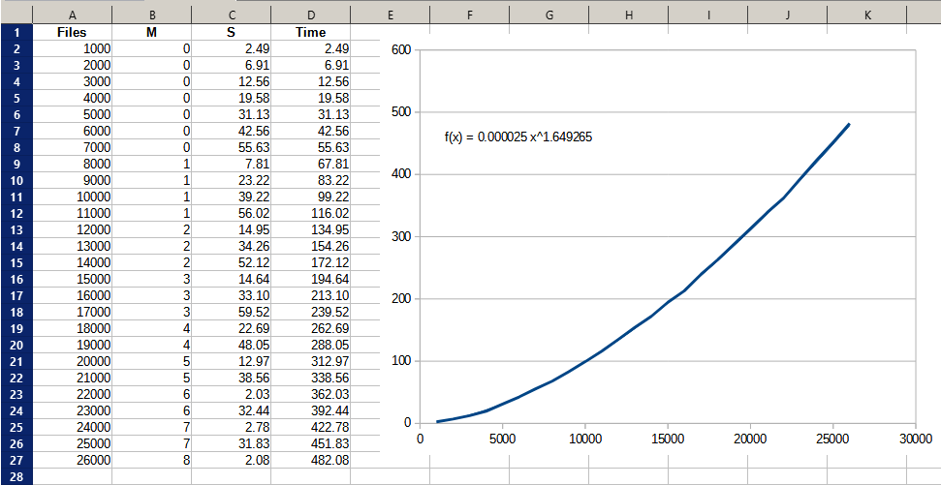
Task: Select the M cell in row 12
Action: [152, 213]
